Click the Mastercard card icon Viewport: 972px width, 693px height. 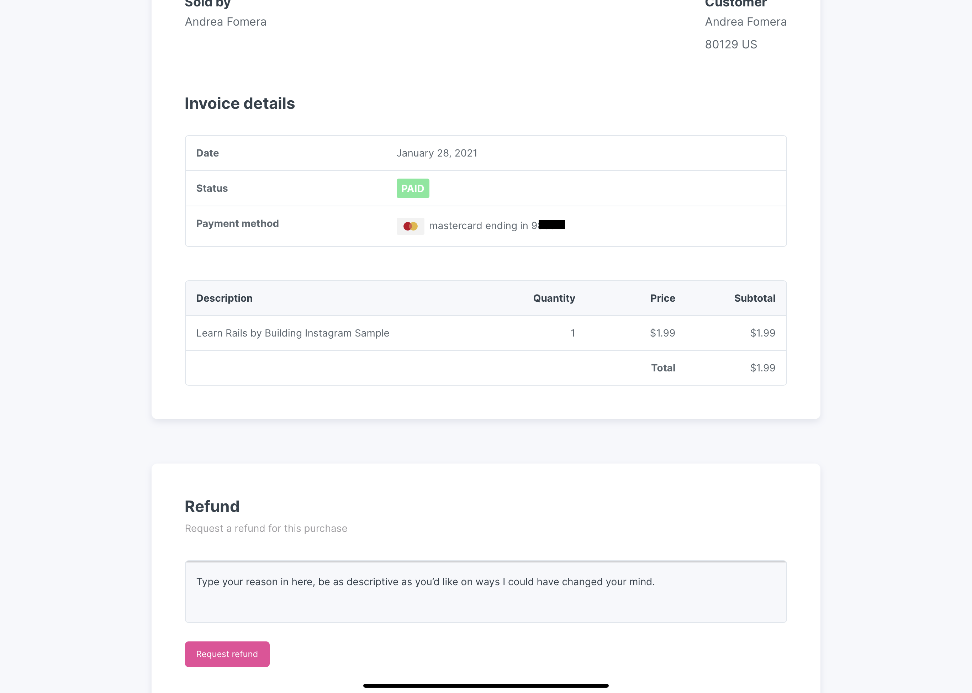tap(410, 226)
